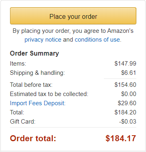146x152 pixels.
Task: Click the Shipping & handling label
Action: point(37,73)
